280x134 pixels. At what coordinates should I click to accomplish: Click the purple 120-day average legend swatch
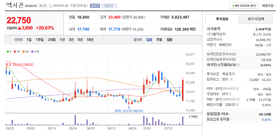pos(32,51)
